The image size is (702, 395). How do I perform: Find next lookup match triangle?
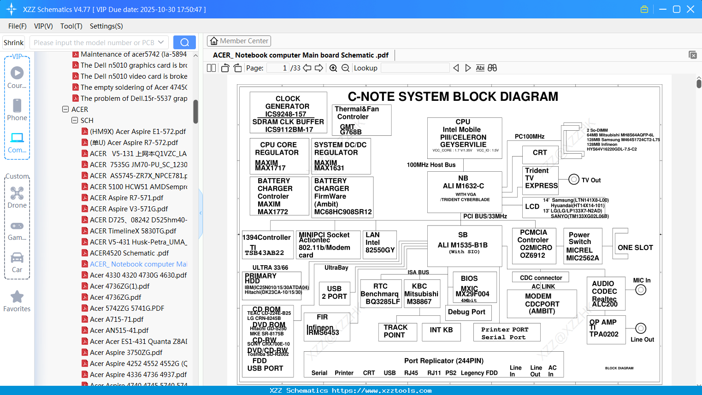click(x=468, y=68)
